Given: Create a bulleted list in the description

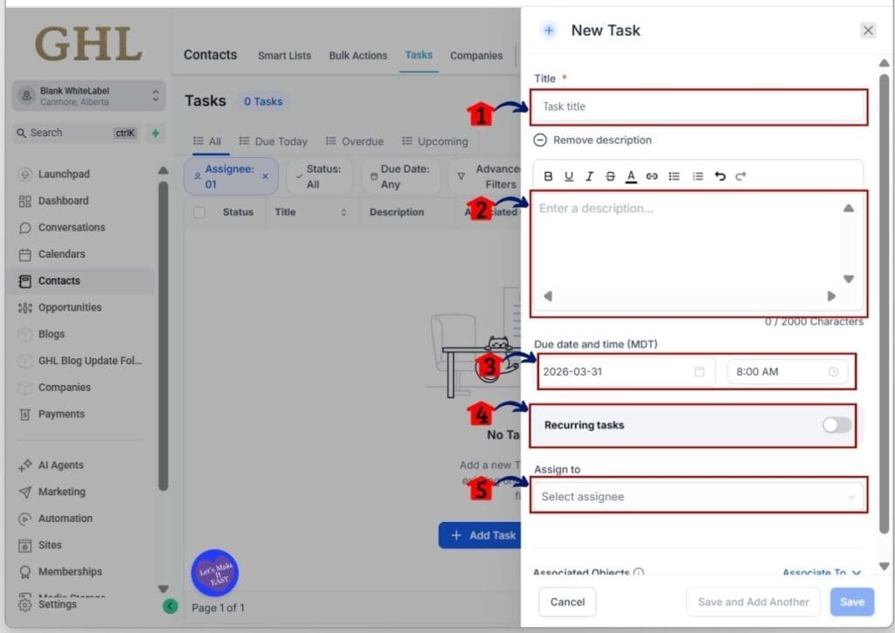Looking at the screenshot, I should coord(674,175).
